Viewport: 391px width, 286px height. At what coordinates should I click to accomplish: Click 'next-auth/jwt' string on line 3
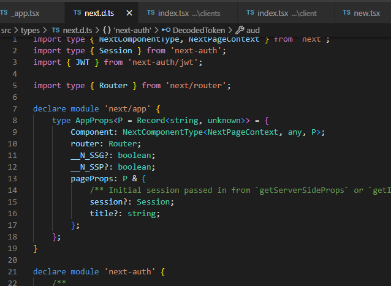(165, 62)
